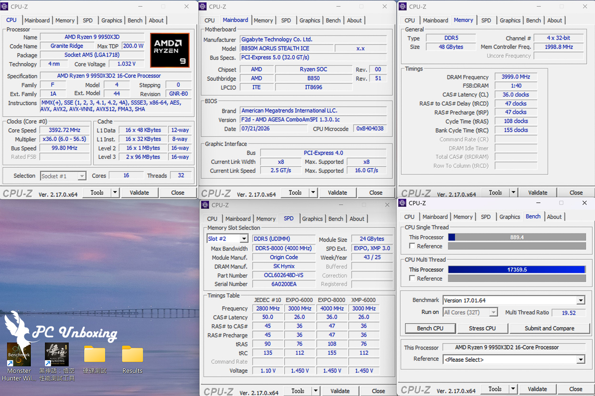Click the single thread score bar 889.4
This screenshot has width=595, height=396.
tap(517, 237)
